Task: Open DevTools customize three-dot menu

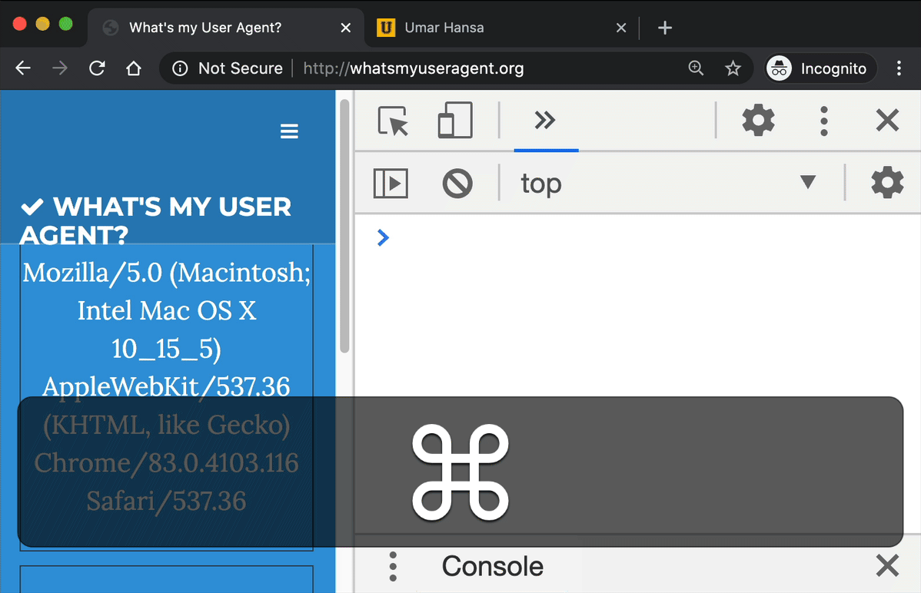Action: [823, 121]
